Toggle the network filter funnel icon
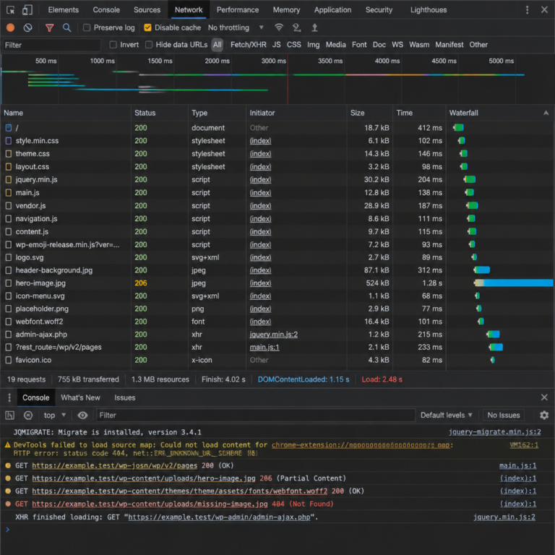555x555 pixels. pyautogui.click(x=50, y=27)
